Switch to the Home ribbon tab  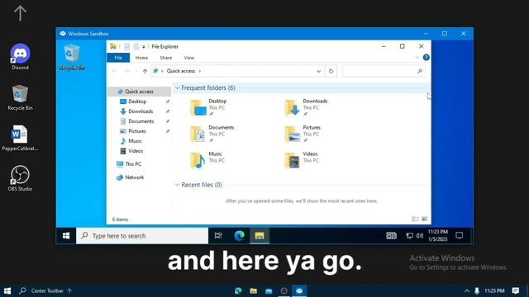tap(141, 58)
